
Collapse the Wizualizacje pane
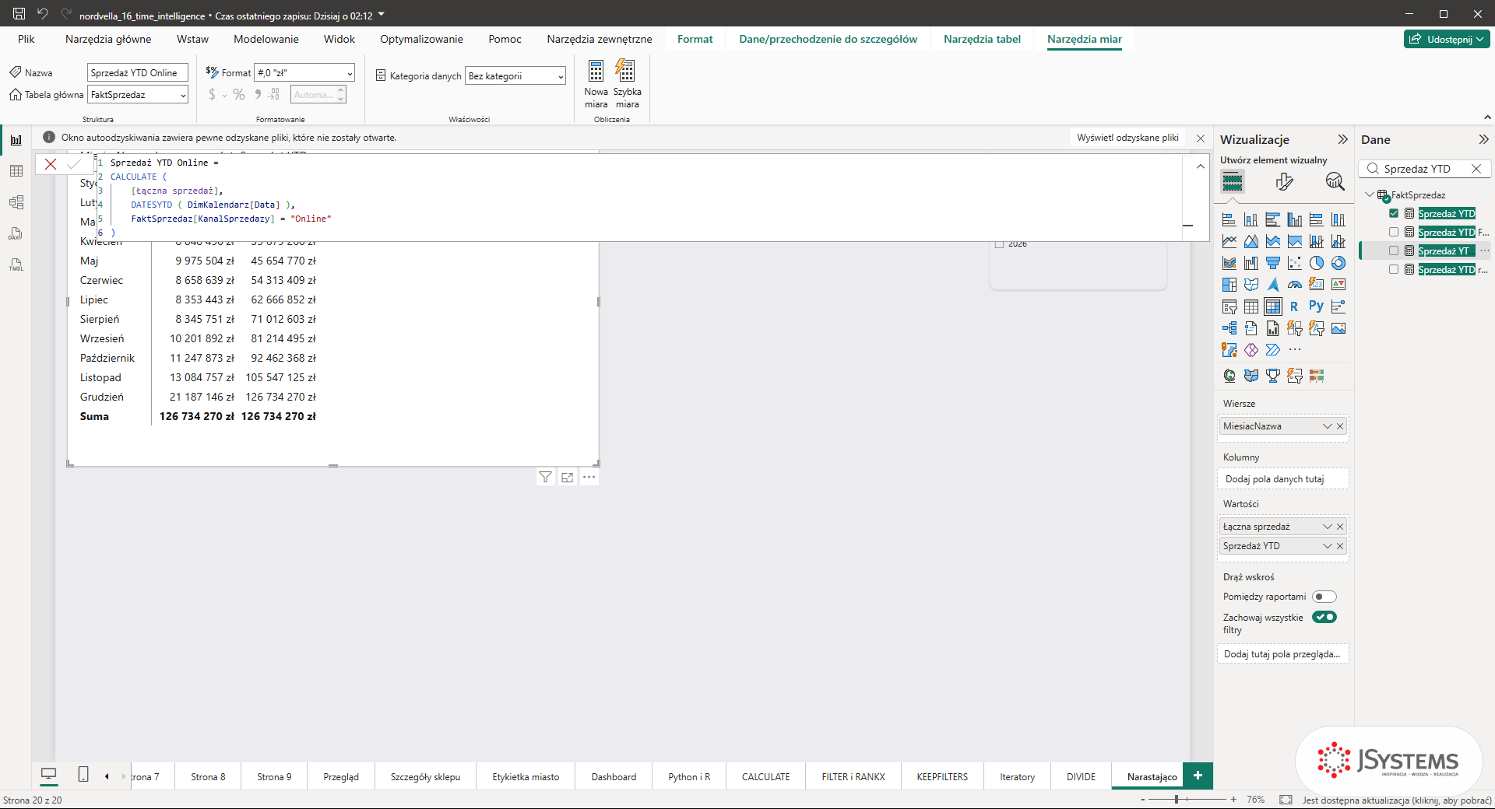pyautogui.click(x=1342, y=139)
